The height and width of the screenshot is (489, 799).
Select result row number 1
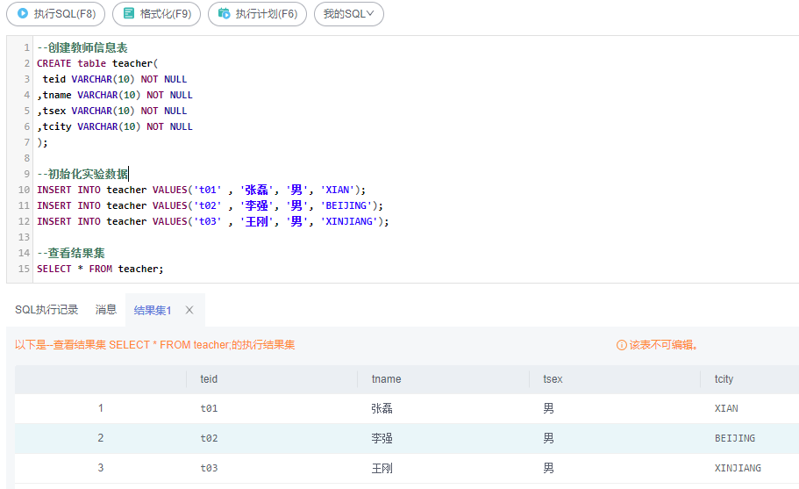[101, 408]
